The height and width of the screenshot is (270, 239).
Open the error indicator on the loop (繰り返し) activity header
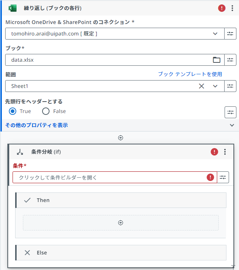222,8
